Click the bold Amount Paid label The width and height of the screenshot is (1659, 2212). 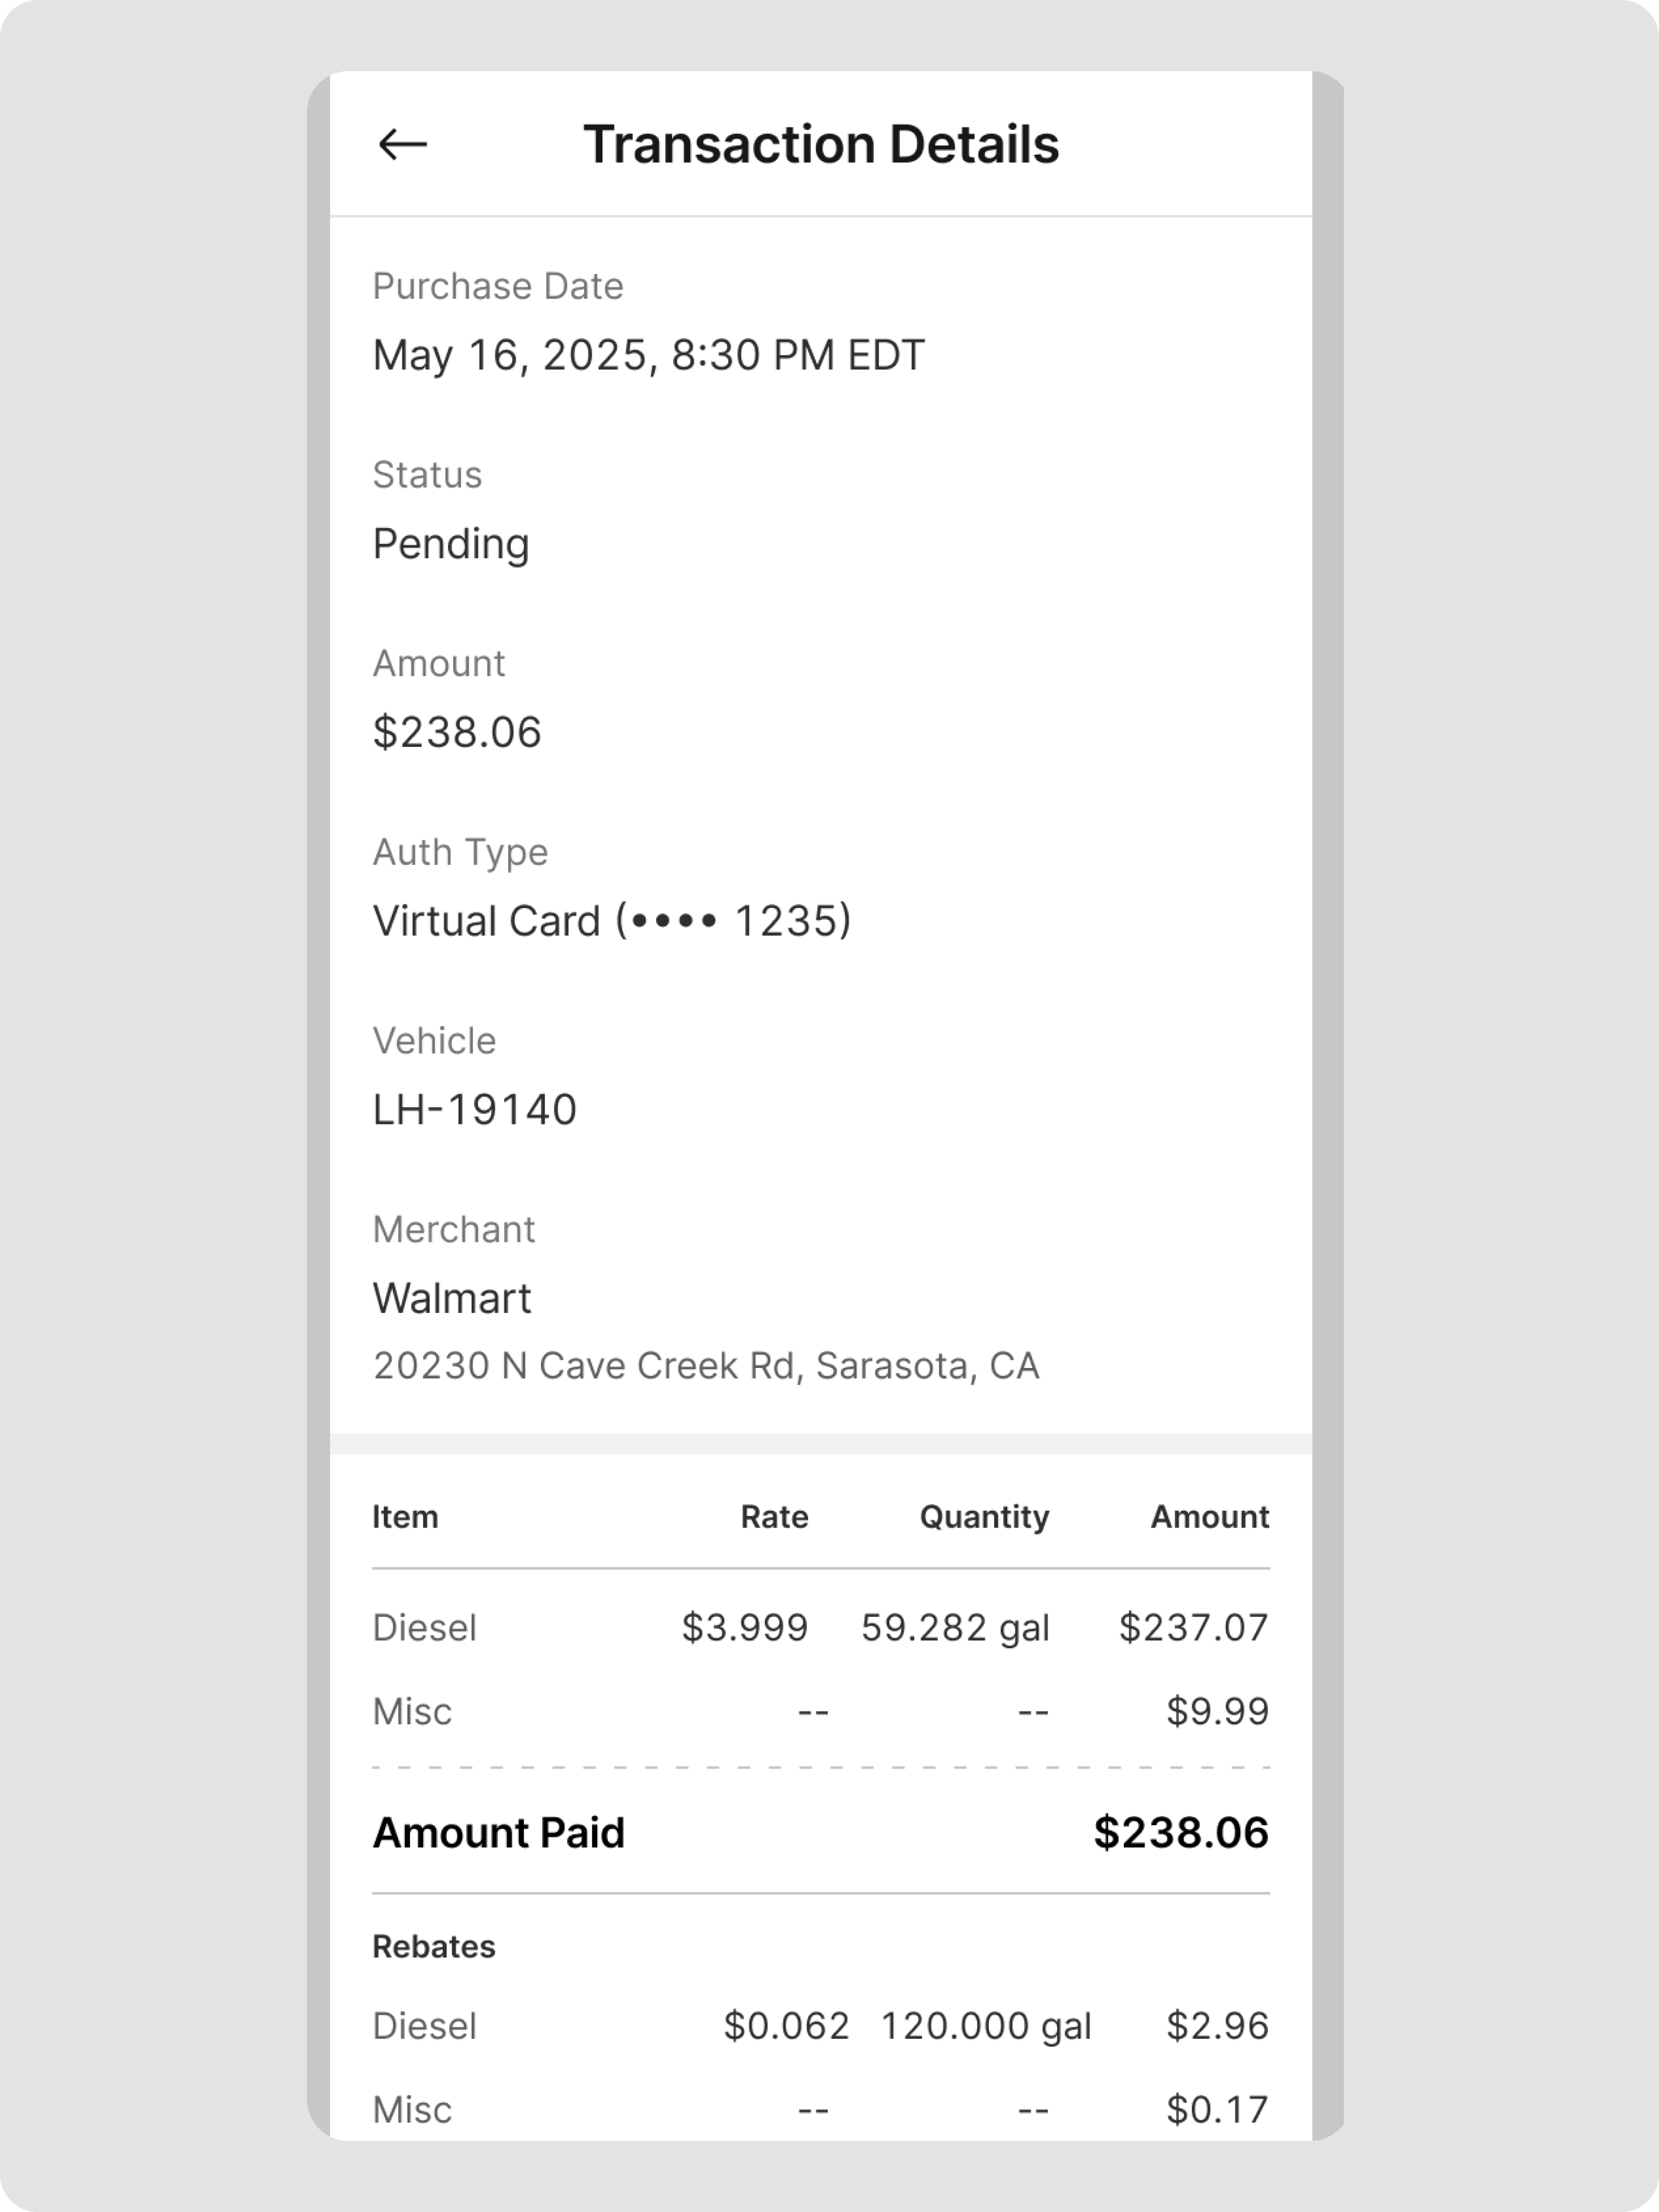tap(498, 1833)
